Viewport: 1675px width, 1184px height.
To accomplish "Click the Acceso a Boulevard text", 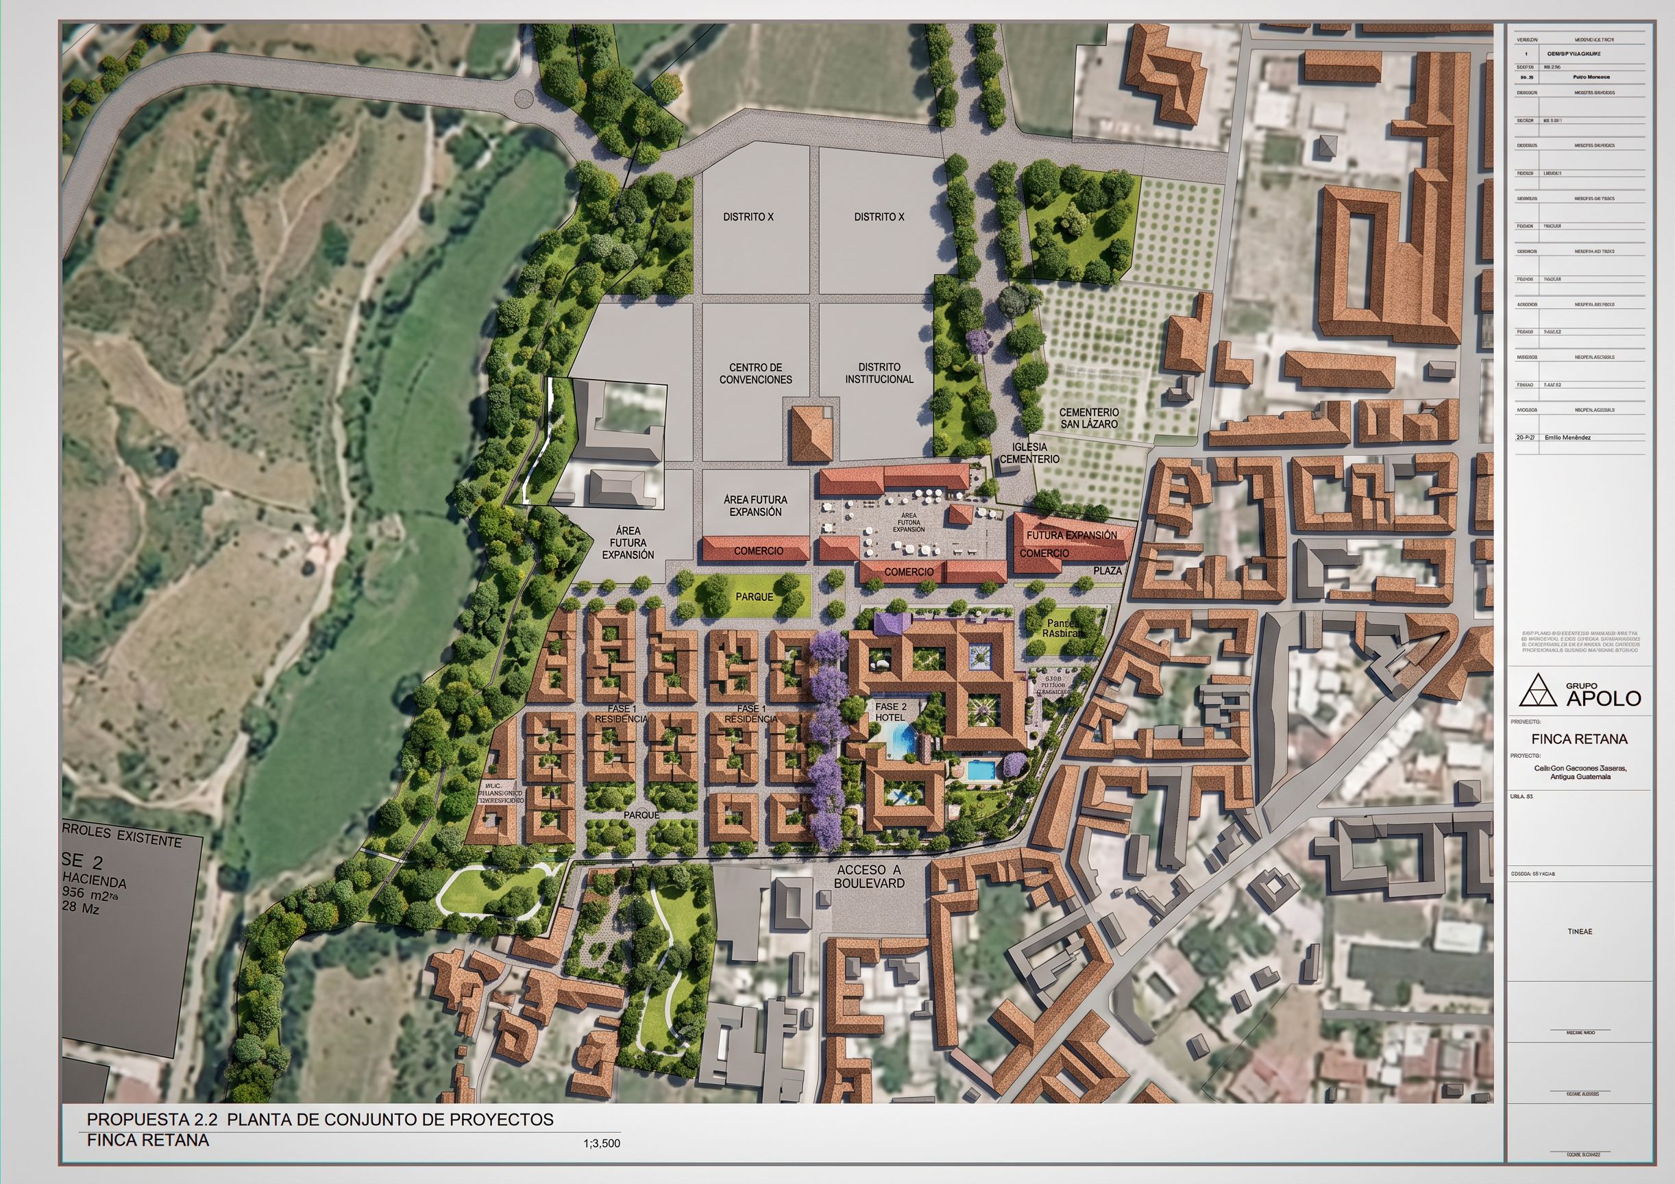I will pyautogui.click(x=870, y=876).
